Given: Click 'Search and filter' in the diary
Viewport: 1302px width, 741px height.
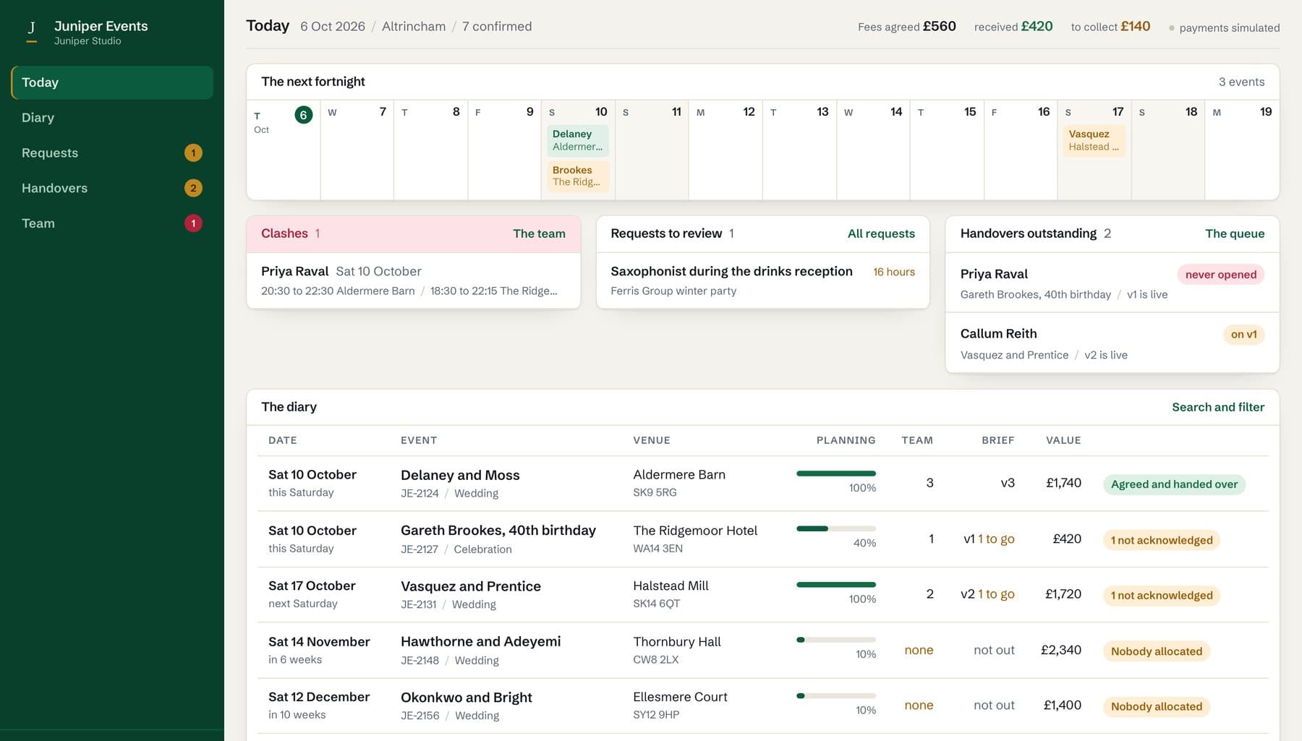Looking at the screenshot, I should click(1218, 407).
